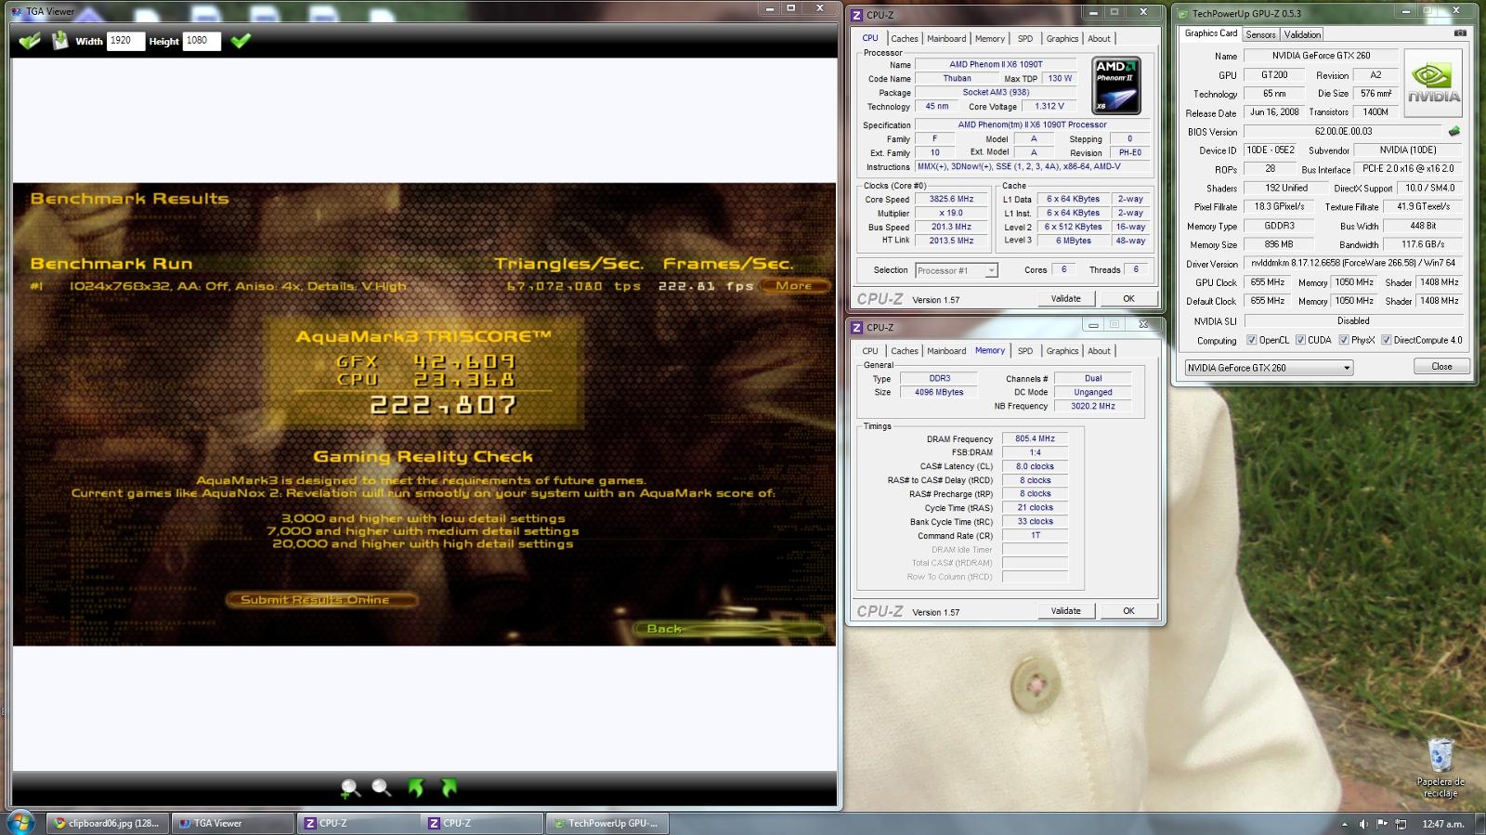Open the SPD tab in upper CPU-Z
1486x835 pixels.
1024,38
